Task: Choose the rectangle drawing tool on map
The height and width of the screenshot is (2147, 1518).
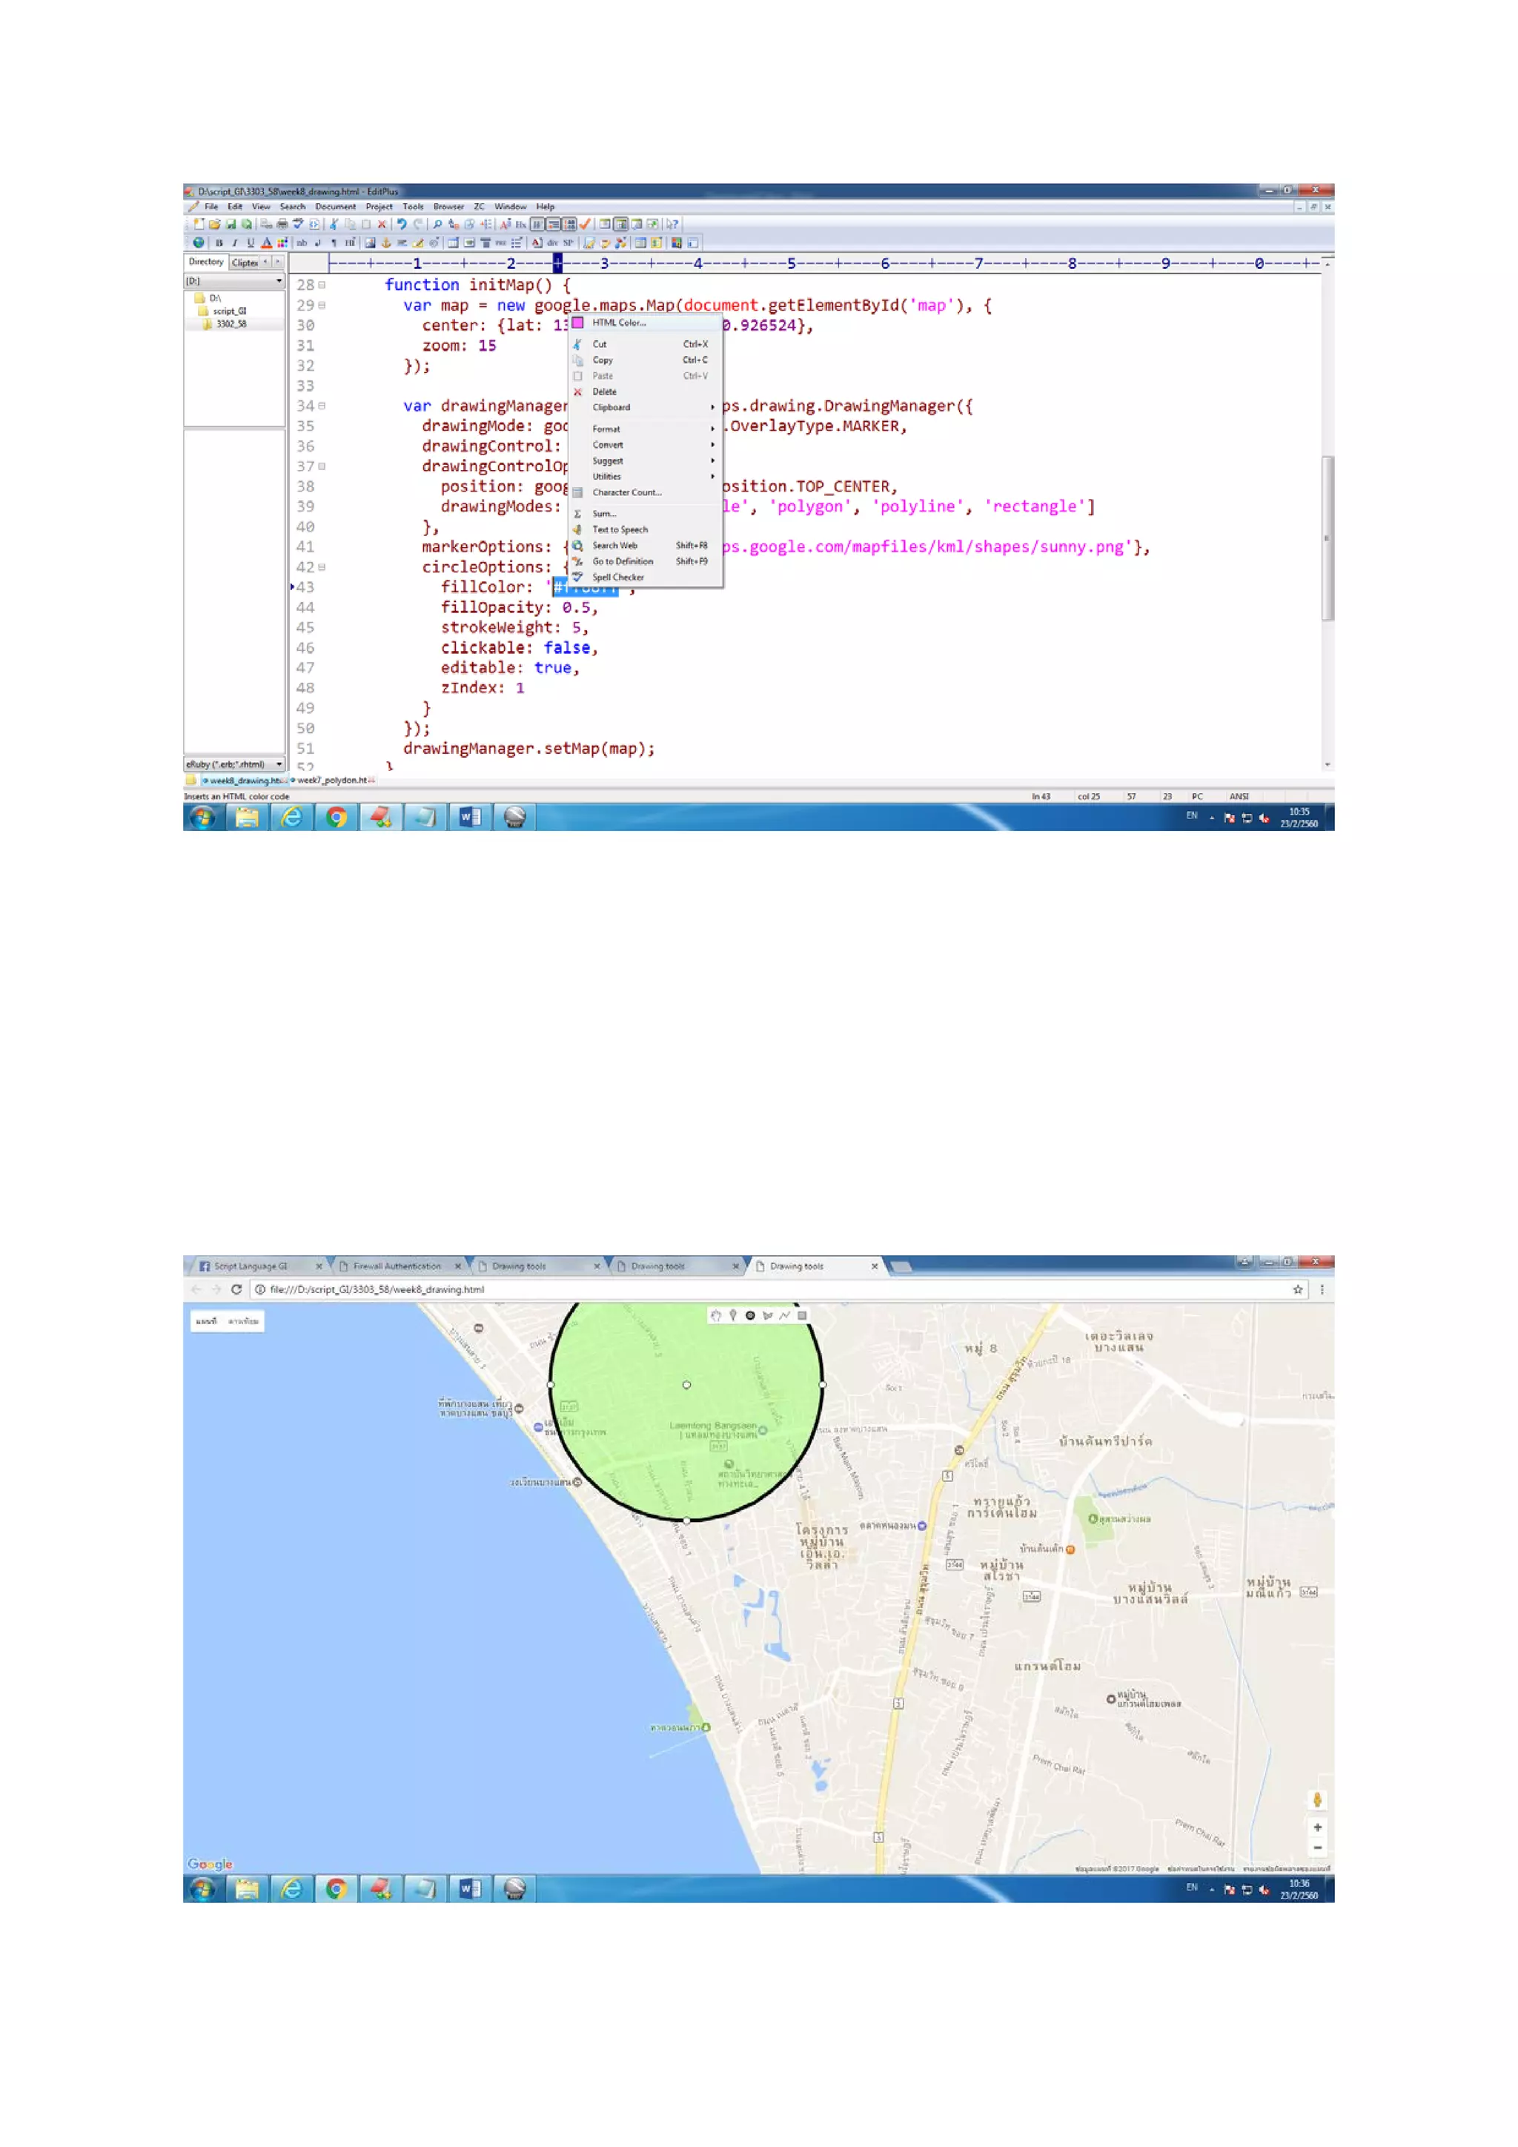Action: click(x=802, y=1316)
